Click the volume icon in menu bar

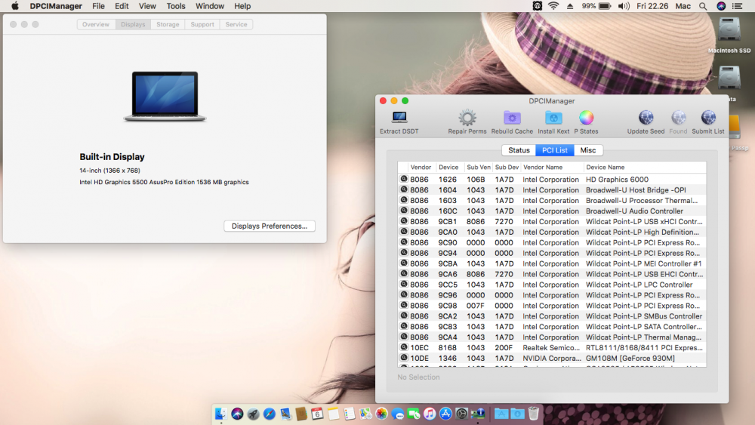624,6
